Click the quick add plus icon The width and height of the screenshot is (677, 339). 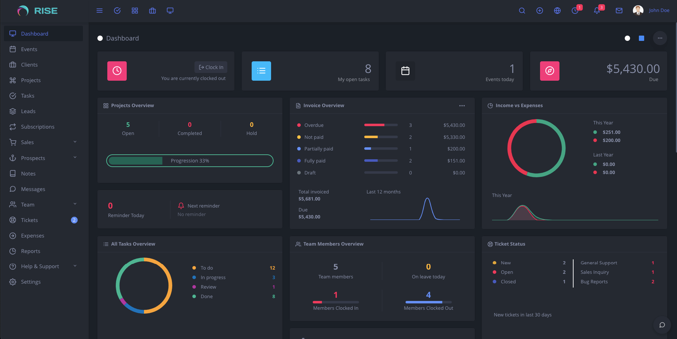[x=539, y=11]
